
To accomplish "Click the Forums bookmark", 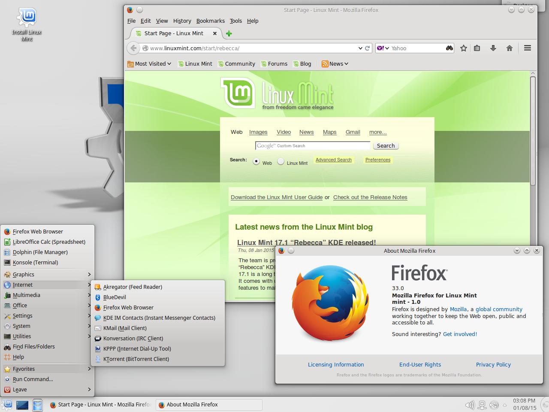I will click(274, 64).
